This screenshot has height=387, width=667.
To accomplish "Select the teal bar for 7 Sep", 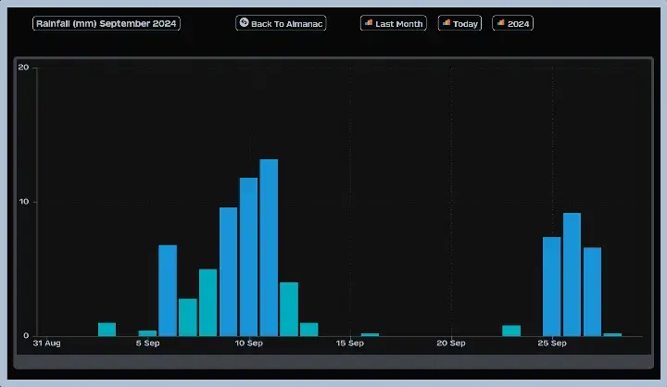I will coord(188,317).
